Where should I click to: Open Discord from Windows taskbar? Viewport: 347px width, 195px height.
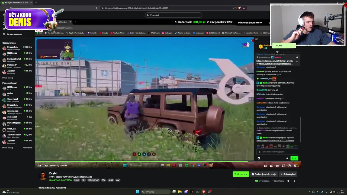click(186, 192)
